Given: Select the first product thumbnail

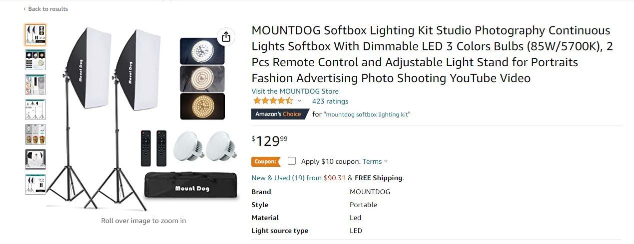Looking at the screenshot, I should click(35, 34).
